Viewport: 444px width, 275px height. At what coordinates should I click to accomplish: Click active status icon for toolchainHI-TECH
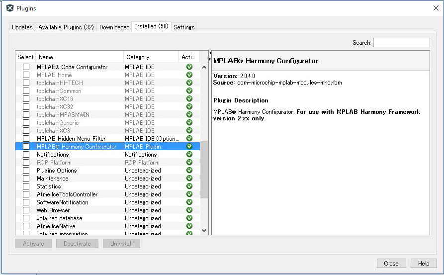click(x=189, y=83)
